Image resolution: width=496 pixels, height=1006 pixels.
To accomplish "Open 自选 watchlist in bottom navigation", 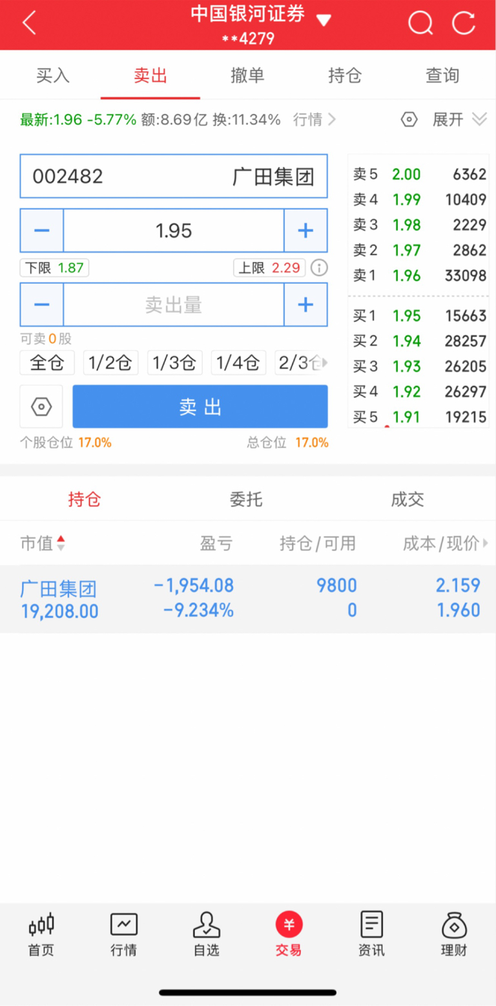I will [x=207, y=934].
